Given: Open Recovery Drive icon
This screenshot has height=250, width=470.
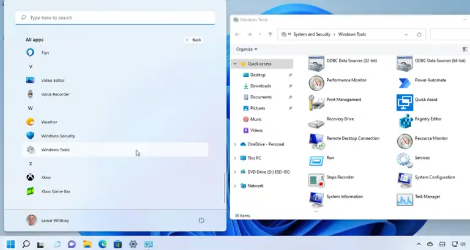Looking at the screenshot, I should 316,123.
